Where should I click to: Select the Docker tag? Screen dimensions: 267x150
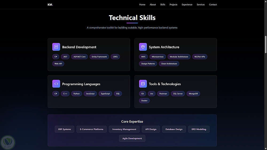pos(144,101)
